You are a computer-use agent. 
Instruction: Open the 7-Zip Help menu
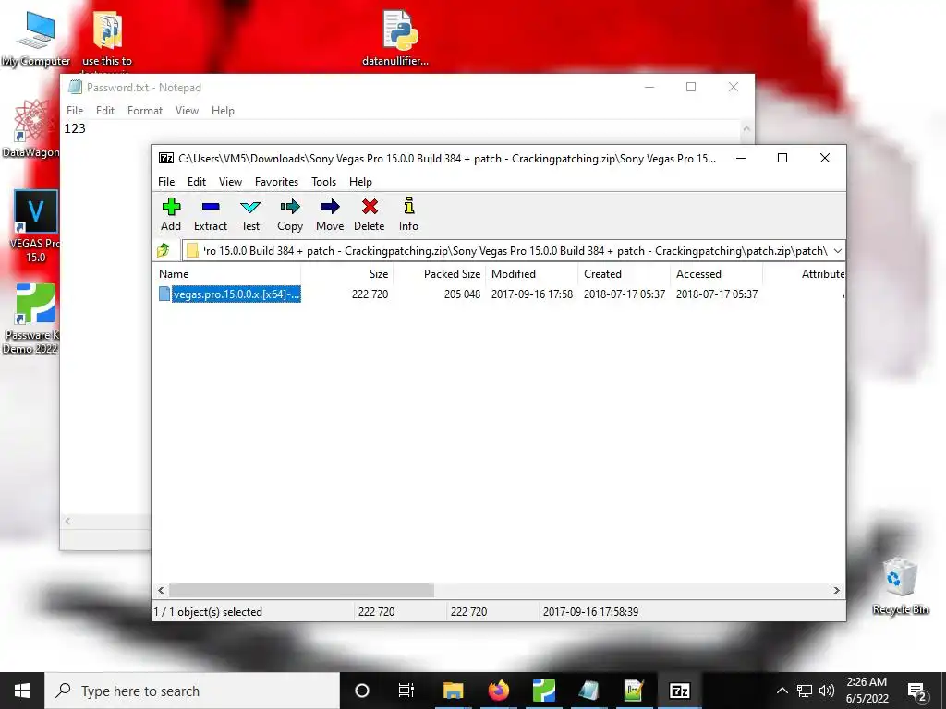[x=360, y=182]
